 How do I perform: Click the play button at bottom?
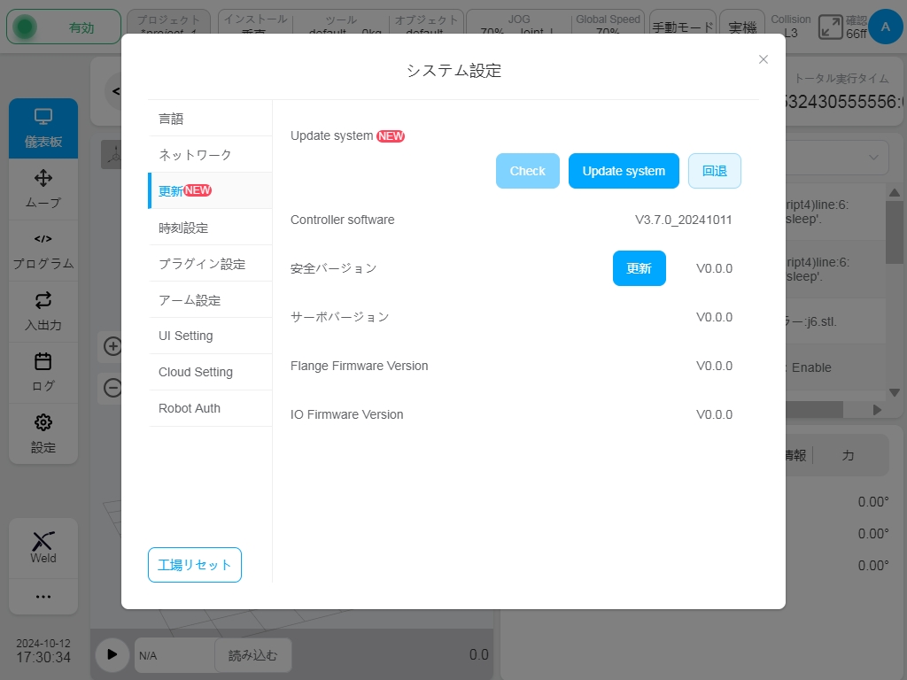(112, 654)
